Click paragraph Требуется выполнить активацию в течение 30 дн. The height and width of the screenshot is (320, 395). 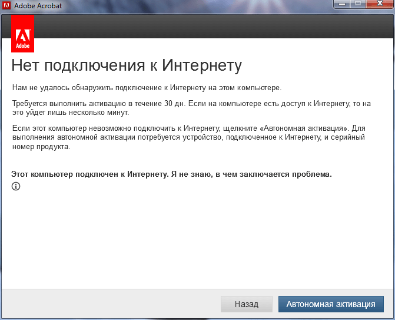pos(191,108)
